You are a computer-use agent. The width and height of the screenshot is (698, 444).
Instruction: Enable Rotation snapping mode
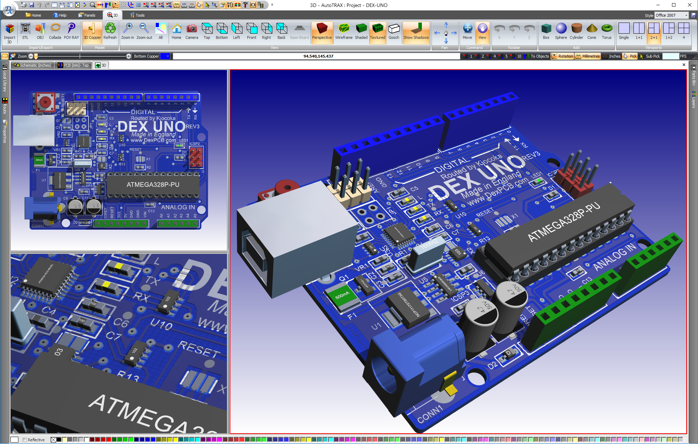pyautogui.click(x=562, y=56)
